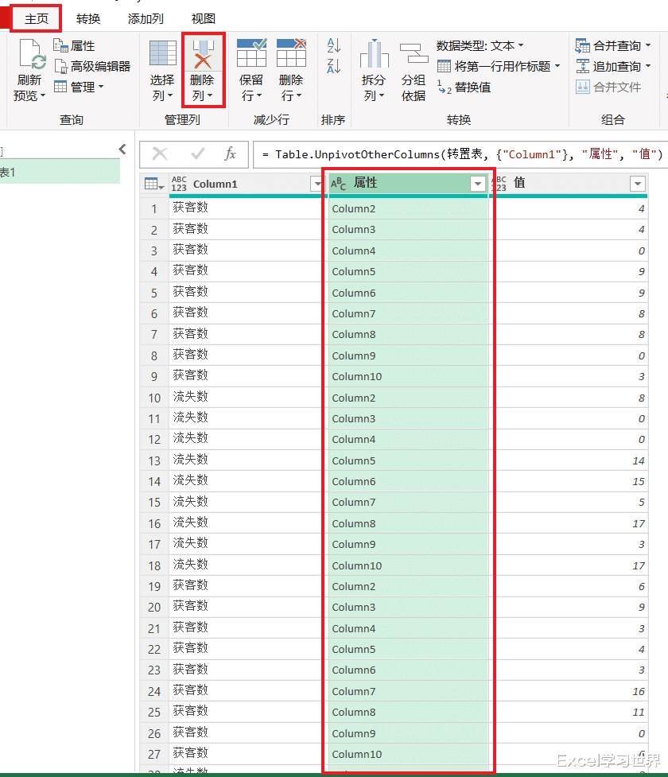Sort ascending with the A-Z icon
The image size is (668, 777).
(x=333, y=45)
